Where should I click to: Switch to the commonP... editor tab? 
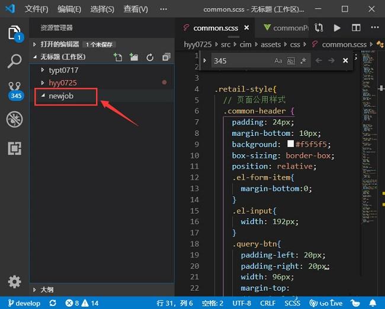coord(287,28)
